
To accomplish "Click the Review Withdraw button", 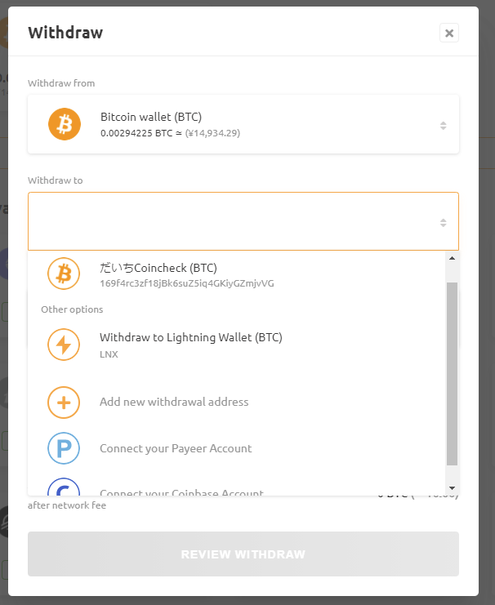I will point(243,554).
